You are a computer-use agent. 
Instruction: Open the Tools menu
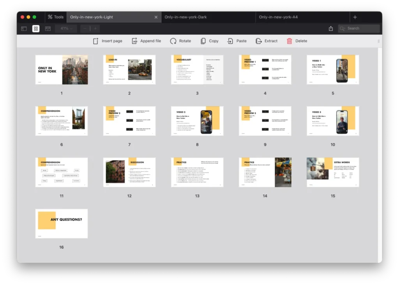55,17
